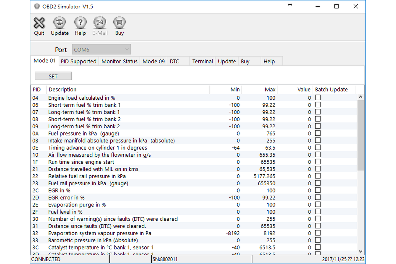Open the Monitor Status tab
Image resolution: width=396 pixels, height=264 pixels.
[x=119, y=61]
